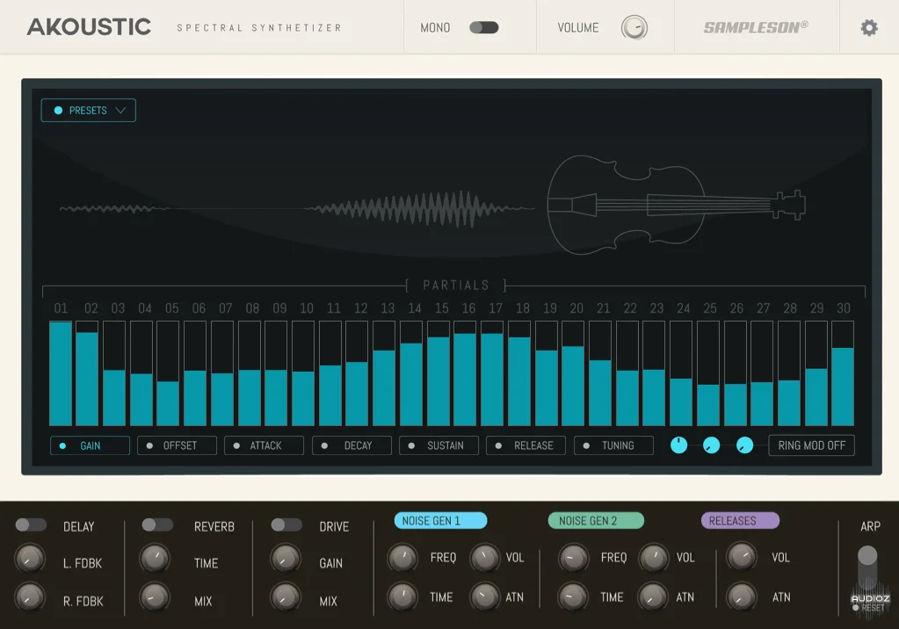This screenshot has width=899, height=629.
Task: Click the Releases VOL knob
Action: coord(742,556)
